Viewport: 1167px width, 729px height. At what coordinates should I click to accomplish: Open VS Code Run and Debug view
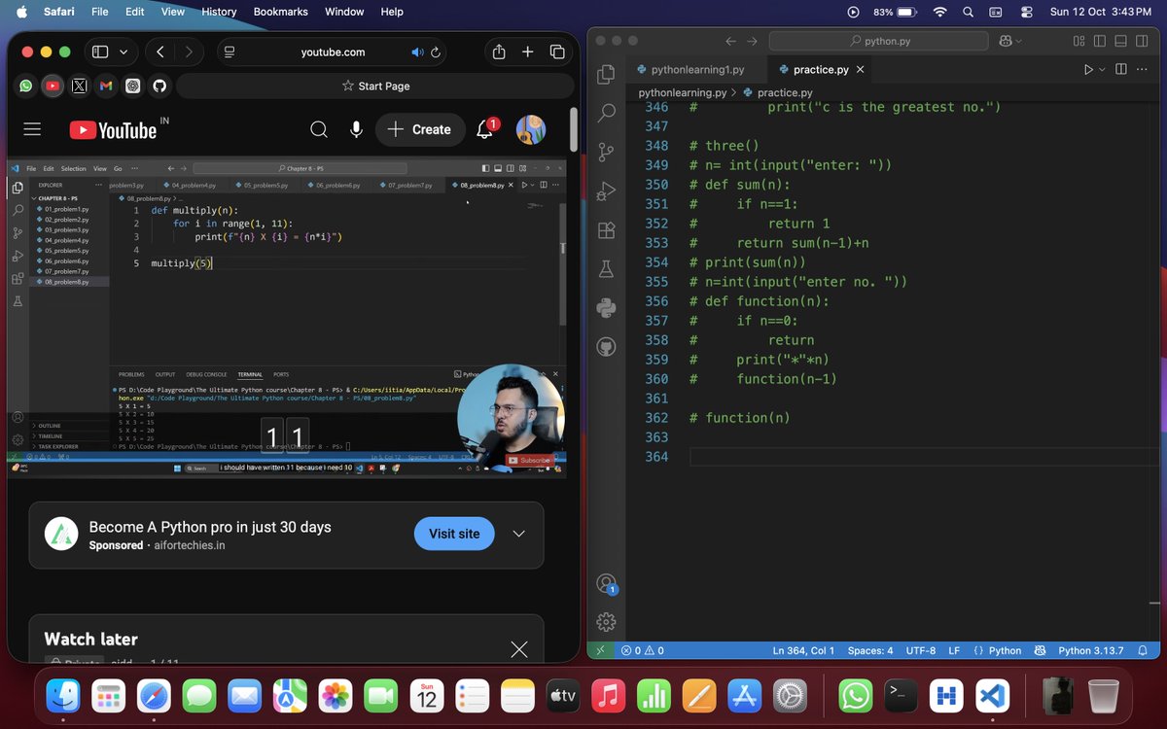606,191
